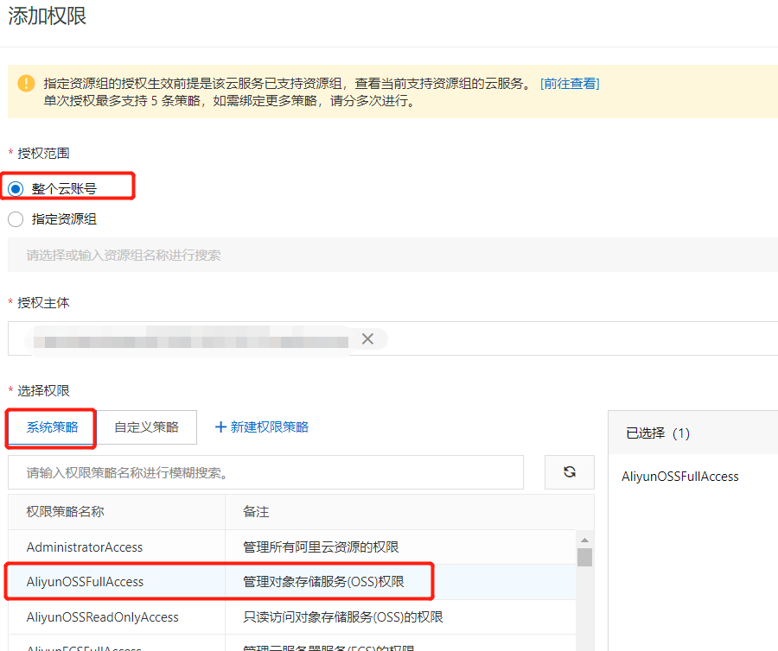Screen dimensions: 778x651
Task: Focus the policy name fuzzy search box
Action: click(265, 472)
